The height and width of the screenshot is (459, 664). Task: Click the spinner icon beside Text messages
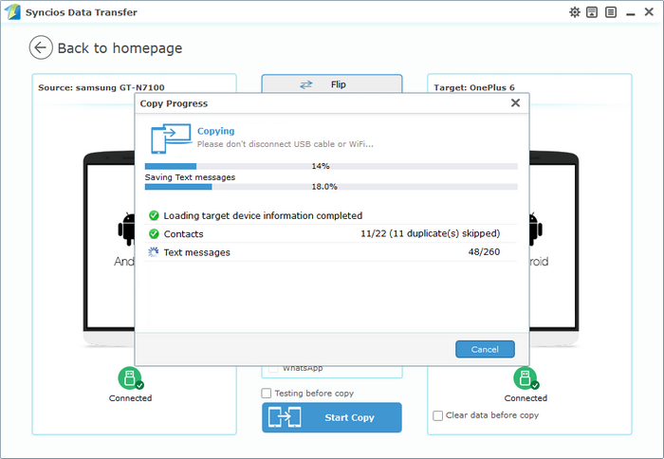[x=154, y=252]
